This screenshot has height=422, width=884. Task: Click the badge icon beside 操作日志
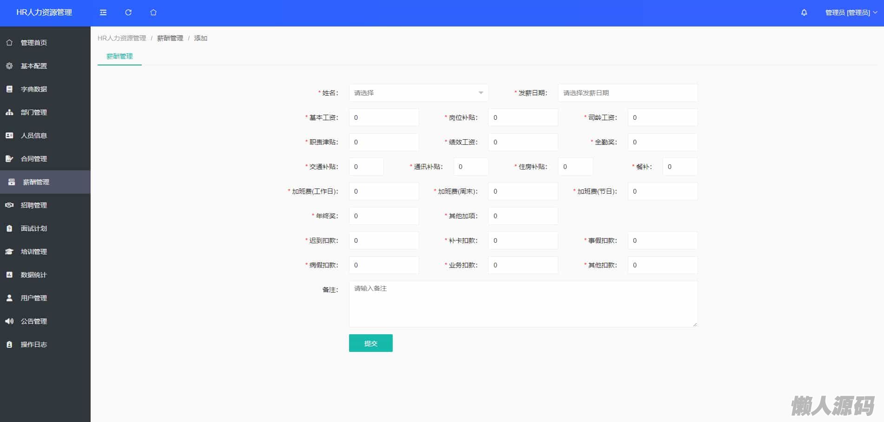click(9, 344)
